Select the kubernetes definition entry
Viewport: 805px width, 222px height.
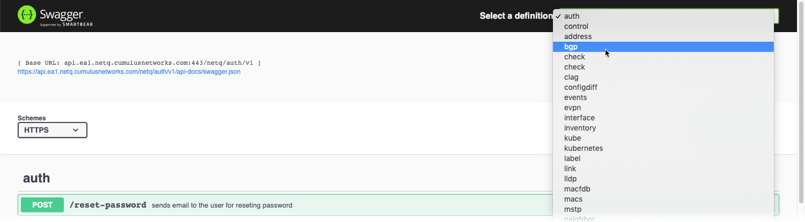click(x=584, y=149)
